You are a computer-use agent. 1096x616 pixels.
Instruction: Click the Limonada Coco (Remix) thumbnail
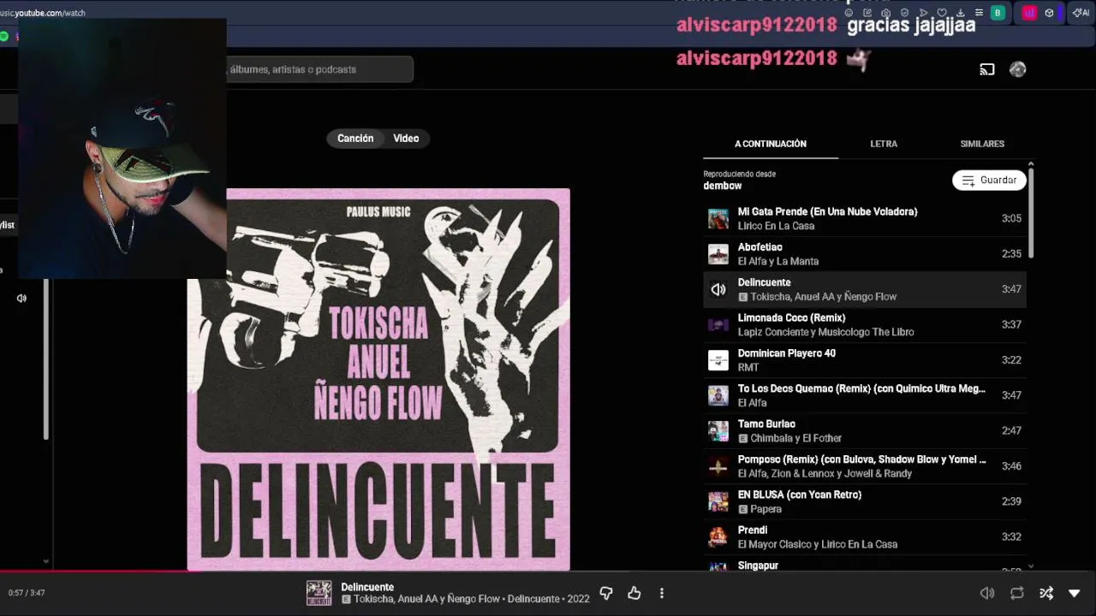[718, 325]
